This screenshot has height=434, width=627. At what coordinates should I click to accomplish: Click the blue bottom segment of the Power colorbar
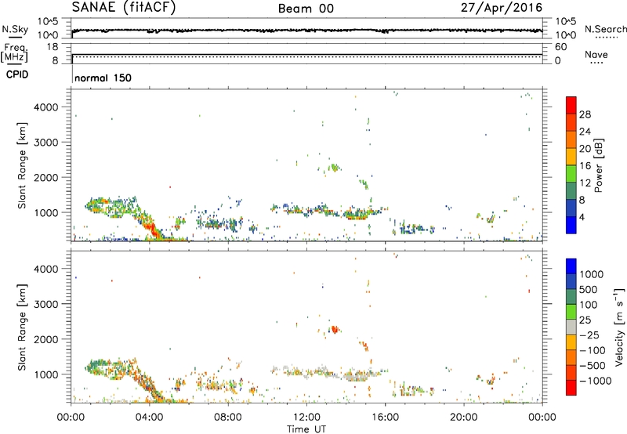click(571, 225)
